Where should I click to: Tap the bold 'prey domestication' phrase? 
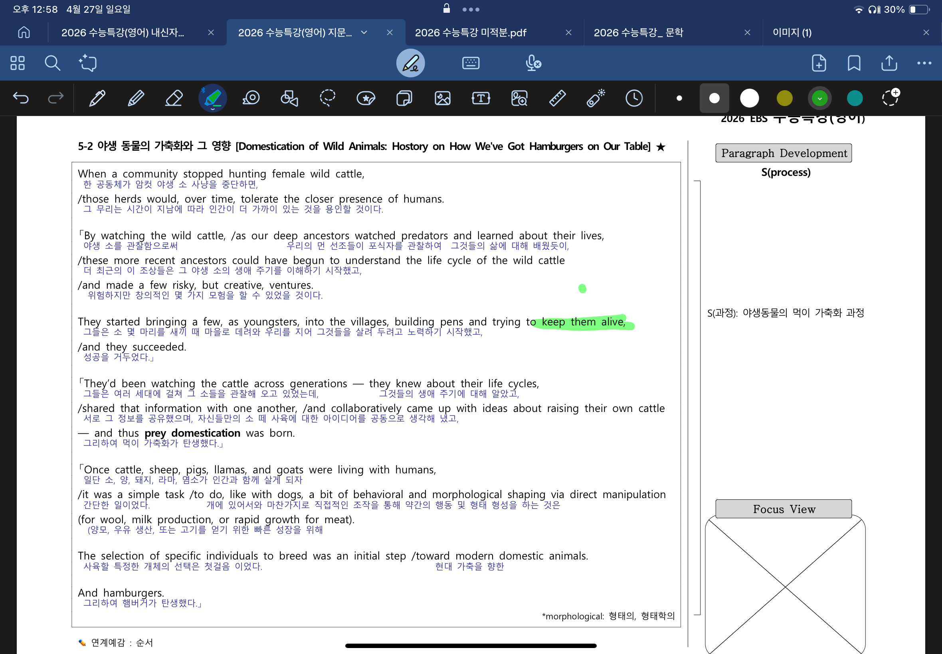point(192,433)
